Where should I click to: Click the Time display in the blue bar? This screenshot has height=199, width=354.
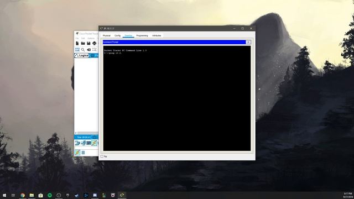84,137
